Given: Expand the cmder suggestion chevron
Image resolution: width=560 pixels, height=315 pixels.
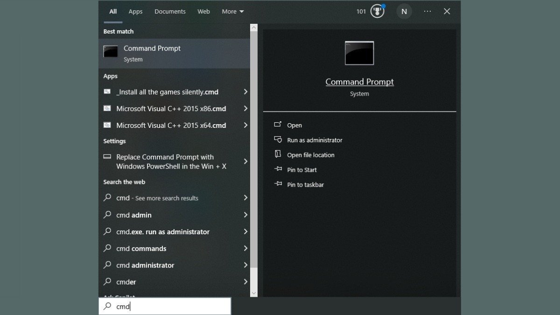Looking at the screenshot, I should point(245,282).
